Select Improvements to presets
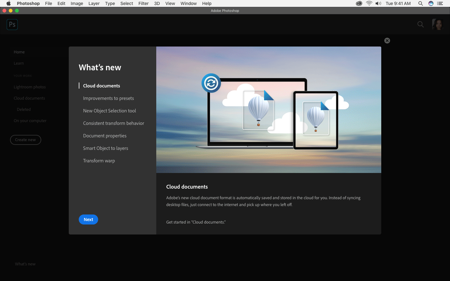Viewport: 450px width, 281px height. pos(108,98)
